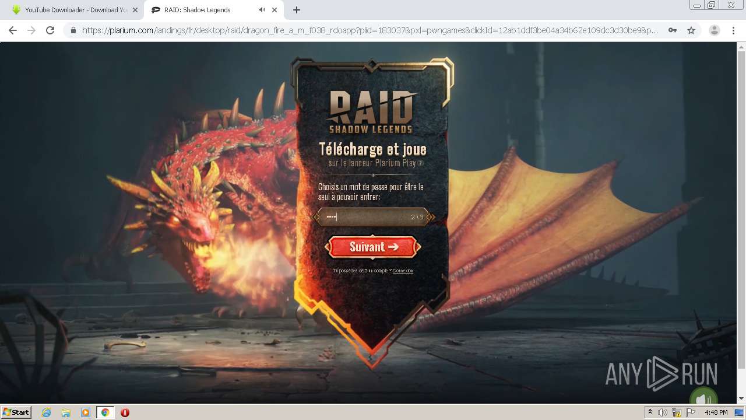Close the RAID: Shadow Legends tab
This screenshot has width=746, height=420.
pos(276,10)
